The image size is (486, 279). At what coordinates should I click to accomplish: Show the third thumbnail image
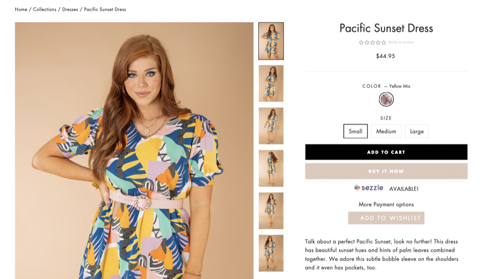pos(271,126)
